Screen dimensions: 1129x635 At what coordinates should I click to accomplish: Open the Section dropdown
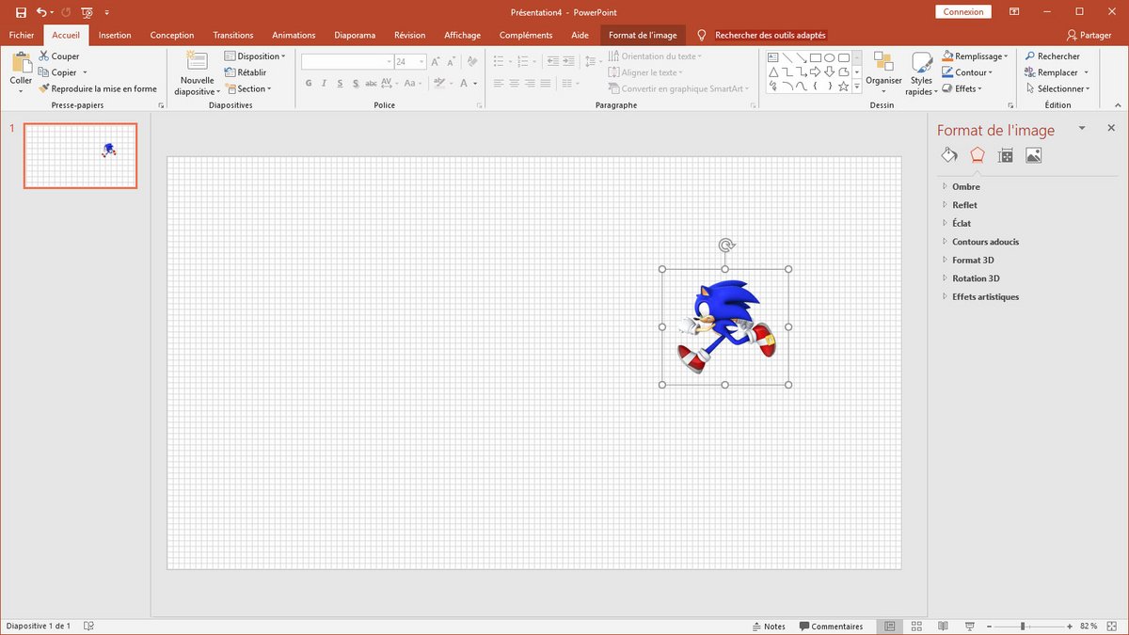247,88
